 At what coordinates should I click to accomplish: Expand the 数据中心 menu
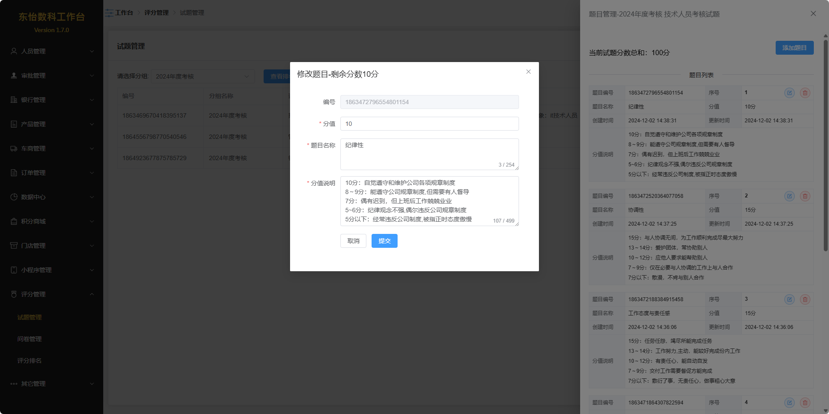(52, 197)
